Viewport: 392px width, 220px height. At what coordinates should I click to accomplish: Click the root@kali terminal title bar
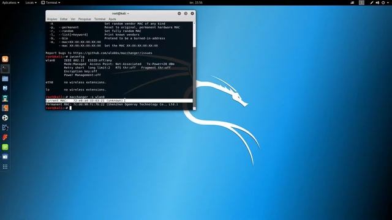pyautogui.click(x=120, y=13)
